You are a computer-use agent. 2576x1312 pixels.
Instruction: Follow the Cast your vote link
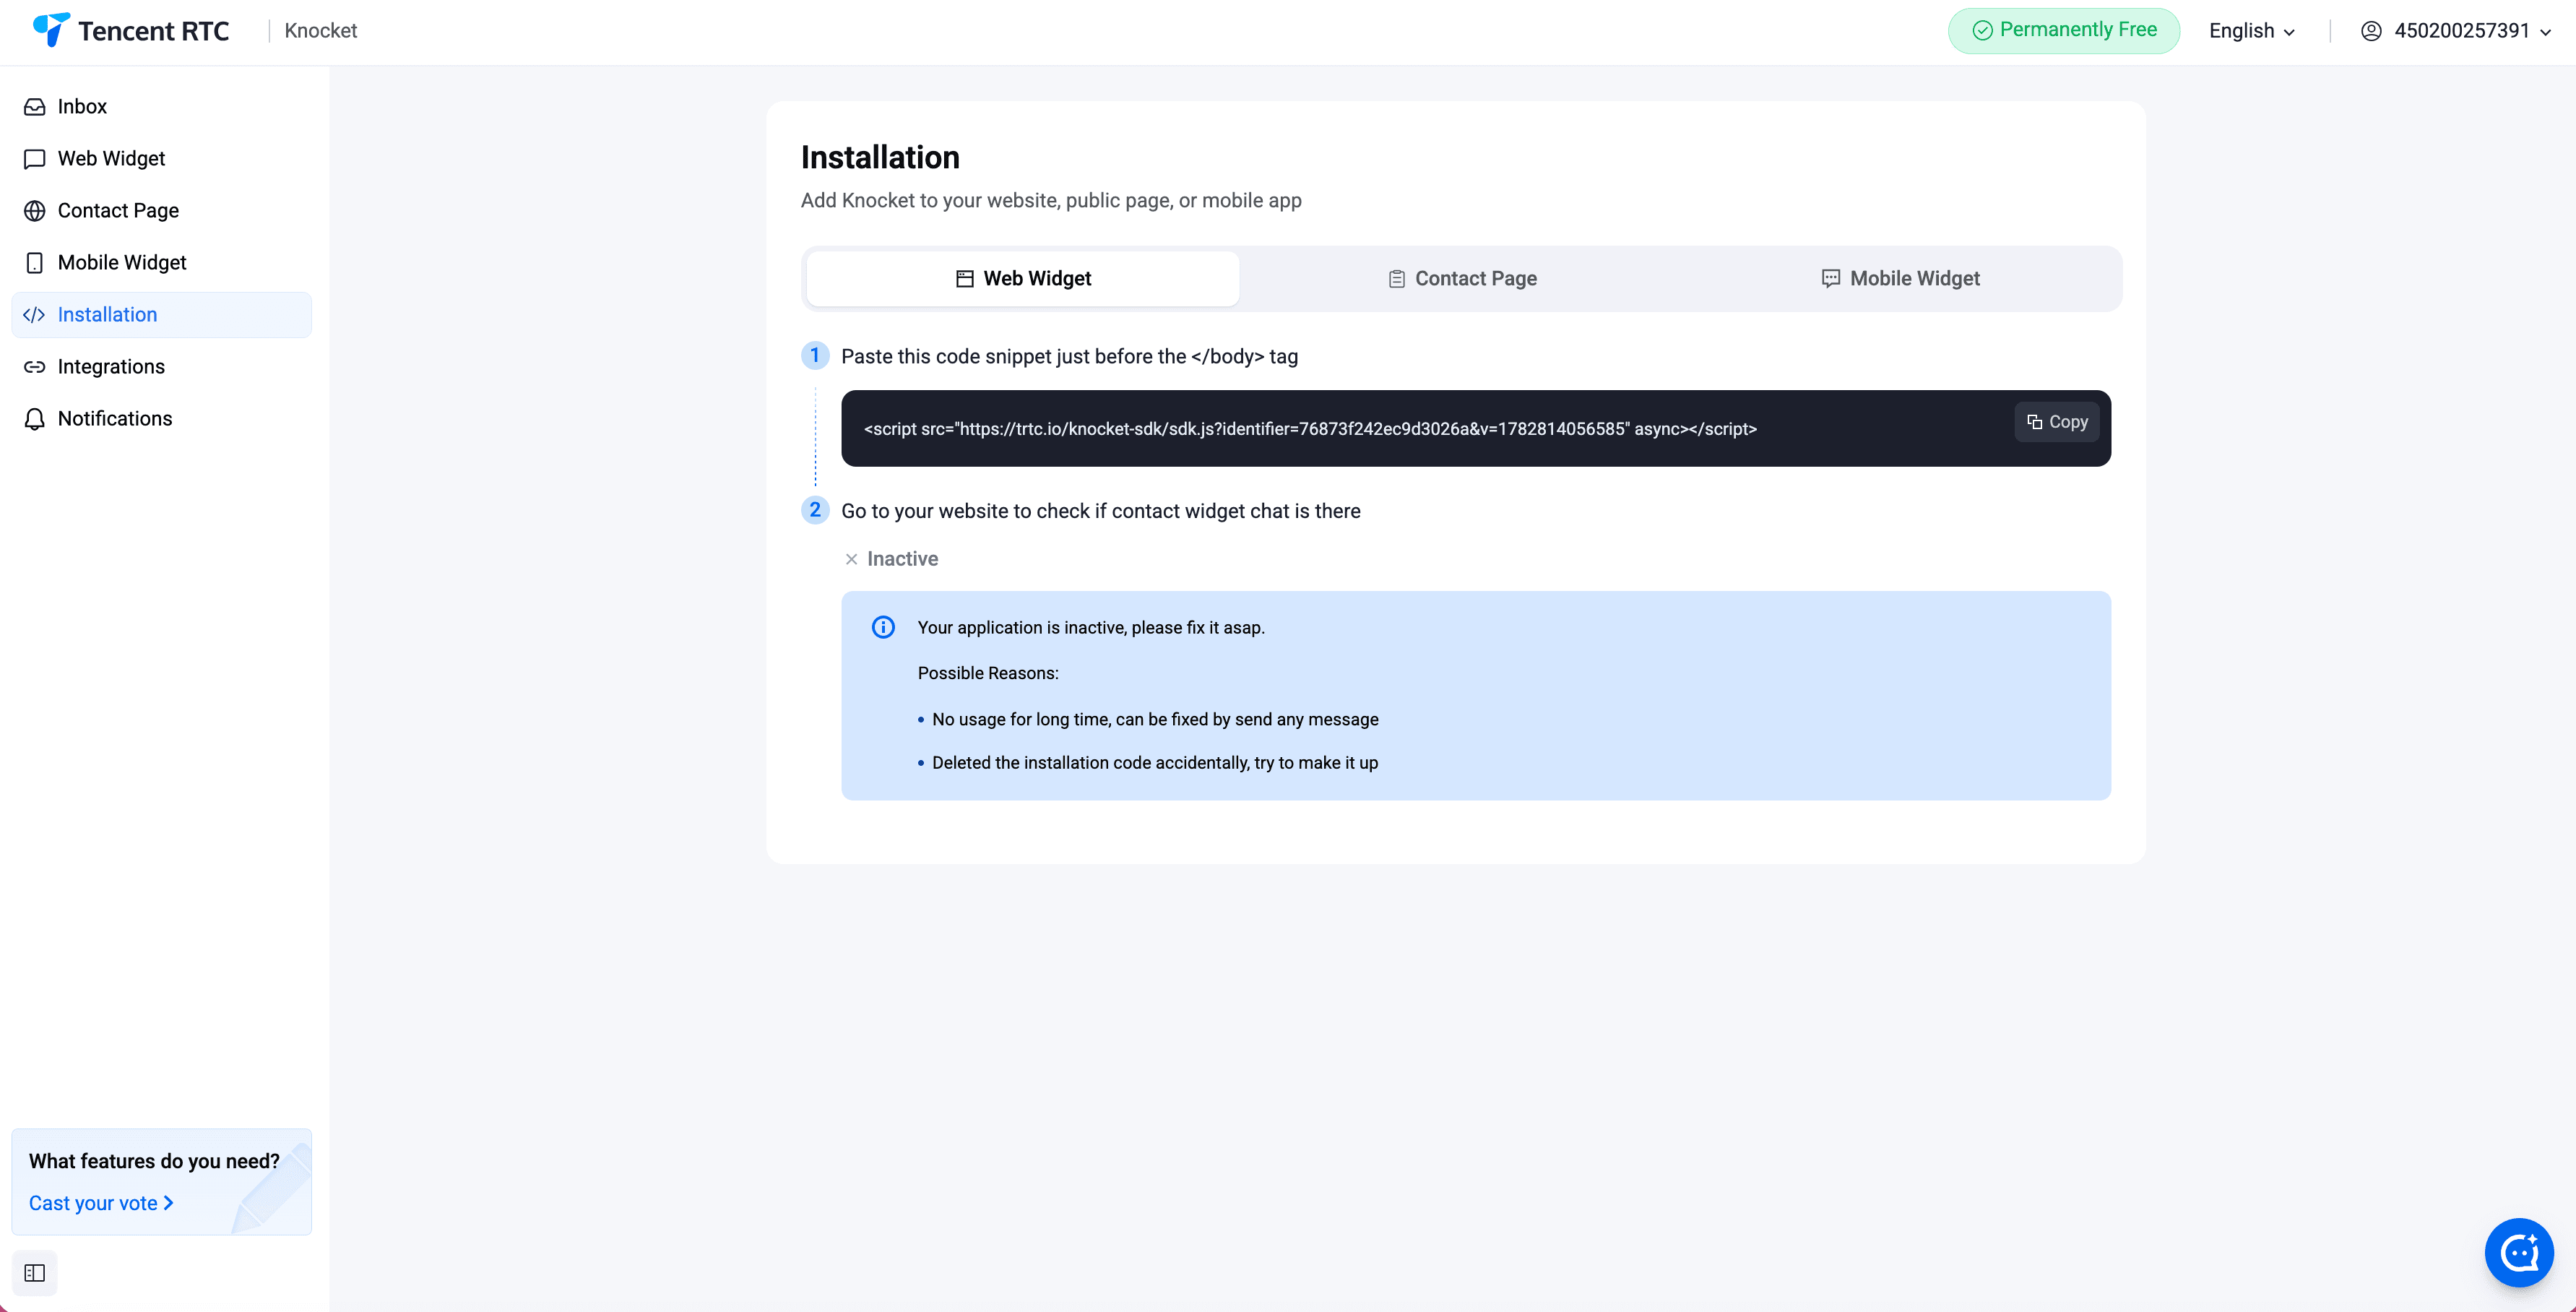[101, 1203]
